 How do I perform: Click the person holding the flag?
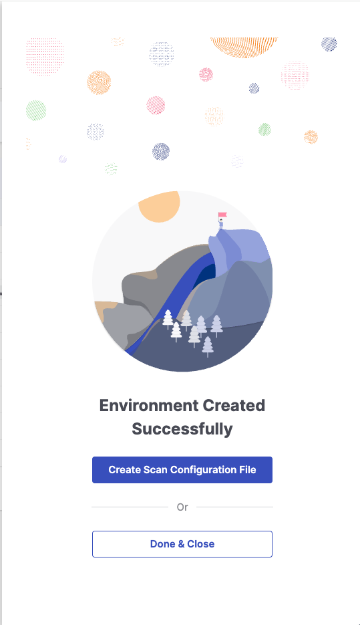click(221, 224)
